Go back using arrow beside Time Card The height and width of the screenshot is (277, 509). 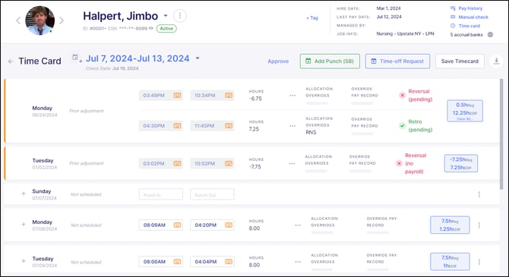[11, 61]
